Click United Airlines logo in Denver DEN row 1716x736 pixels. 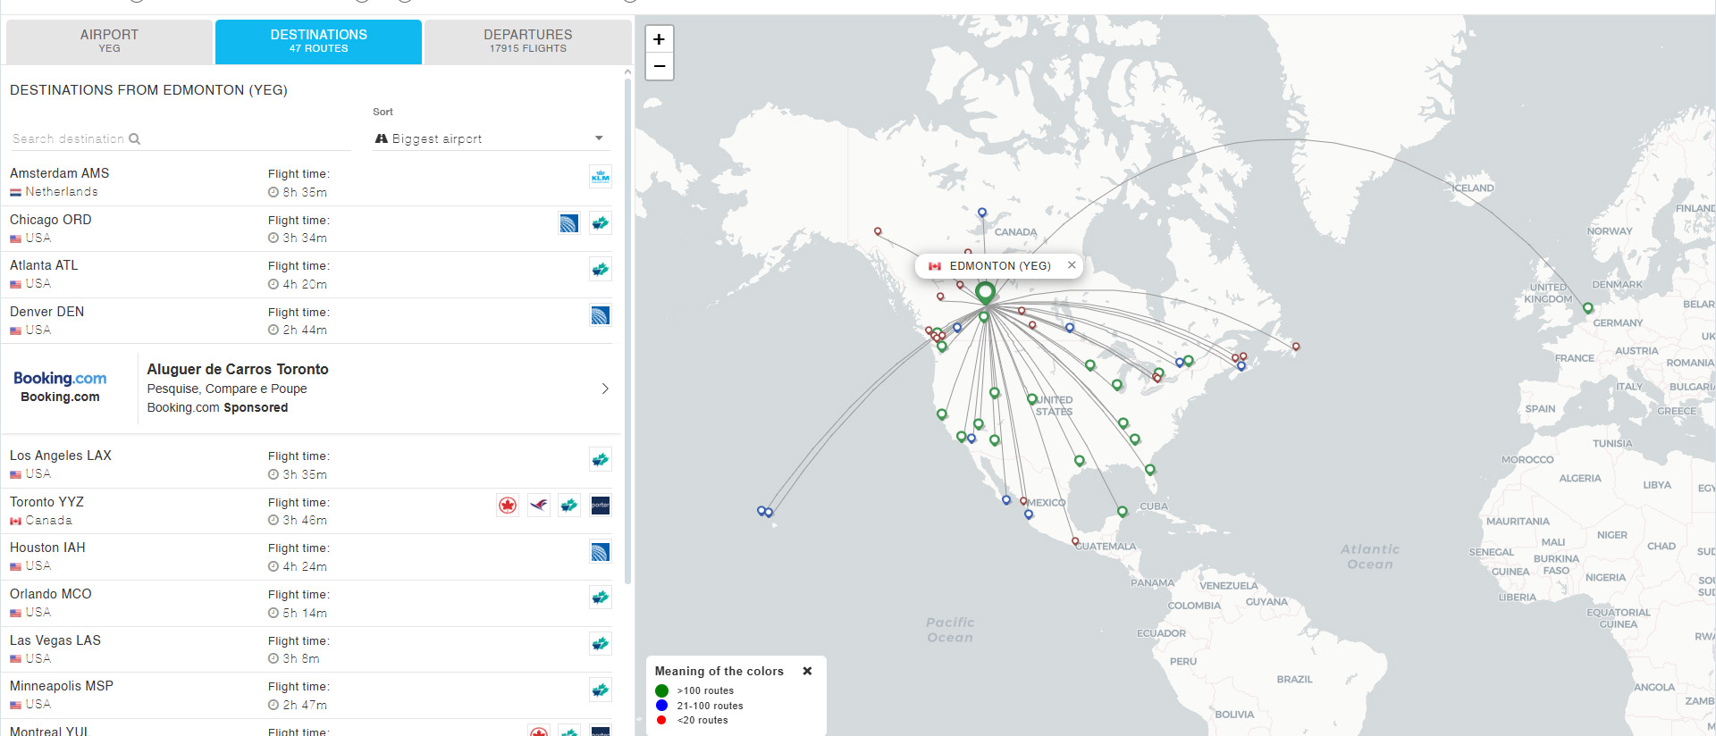pos(601,315)
